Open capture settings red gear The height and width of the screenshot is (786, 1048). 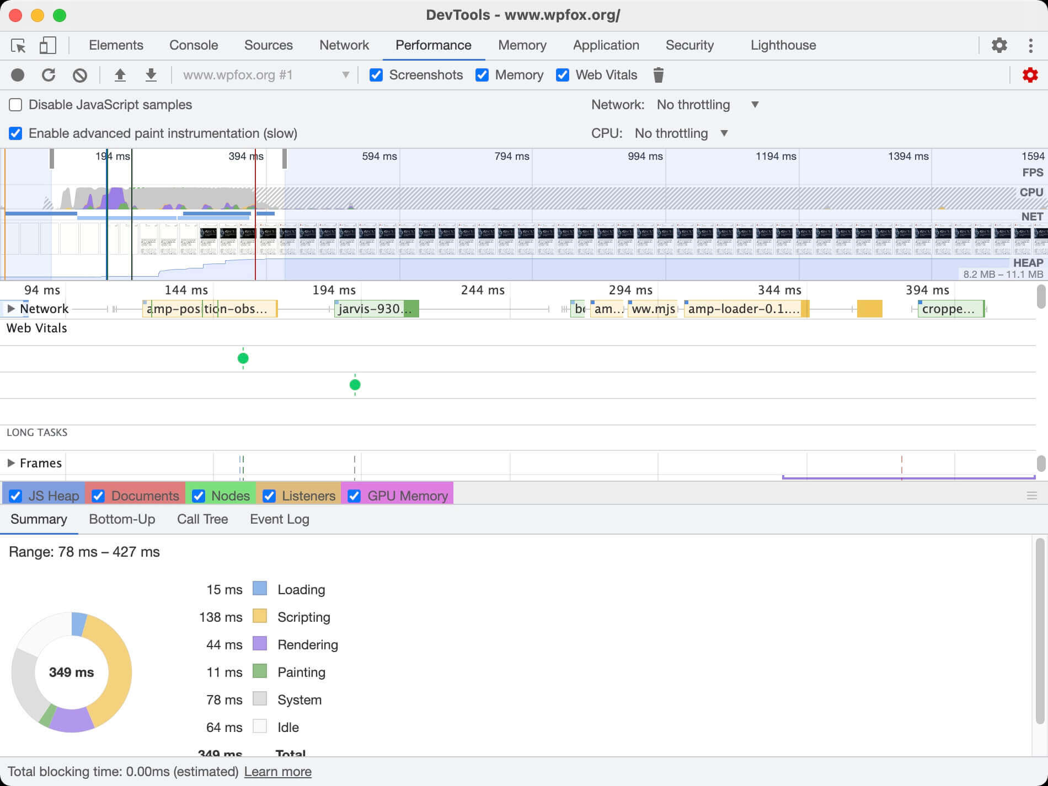pyautogui.click(x=1030, y=75)
